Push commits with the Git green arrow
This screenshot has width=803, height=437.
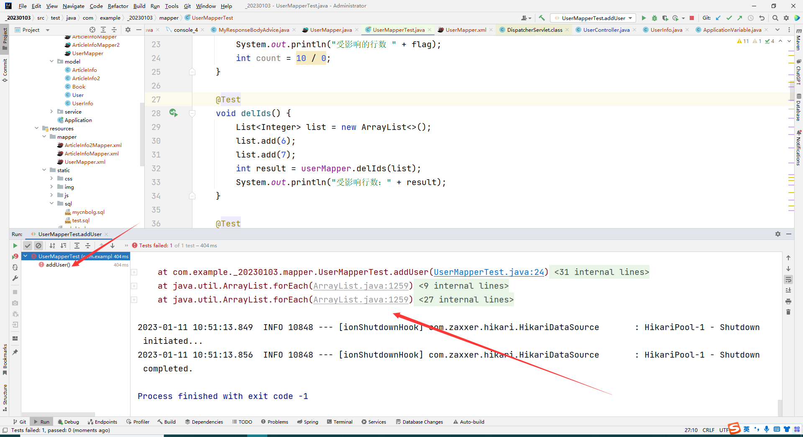740,18
